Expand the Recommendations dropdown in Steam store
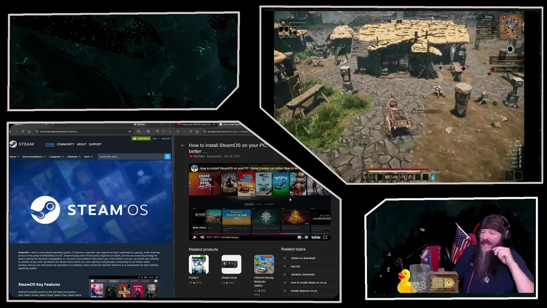The image size is (547, 308). tap(34, 157)
